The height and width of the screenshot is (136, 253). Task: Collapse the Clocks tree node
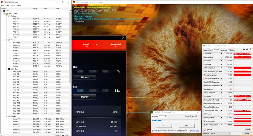point(7,116)
